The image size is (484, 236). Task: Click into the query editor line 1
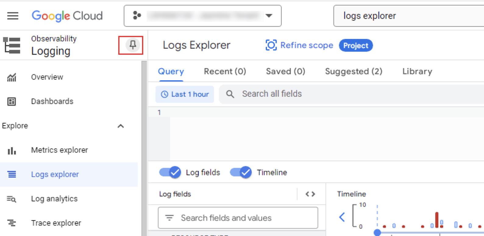(327, 113)
